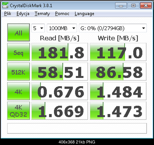Start the 512K benchmark test
Image resolution: width=154 pixels, height=145 pixels.
point(18,71)
